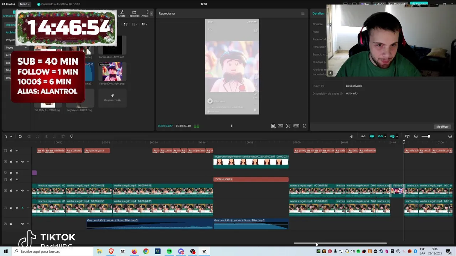The width and height of the screenshot is (456, 256).
Task: Open Details panel by clicking Detalles tab
Action: tap(318, 14)
